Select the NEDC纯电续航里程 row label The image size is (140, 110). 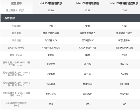[x=16, y=104]
